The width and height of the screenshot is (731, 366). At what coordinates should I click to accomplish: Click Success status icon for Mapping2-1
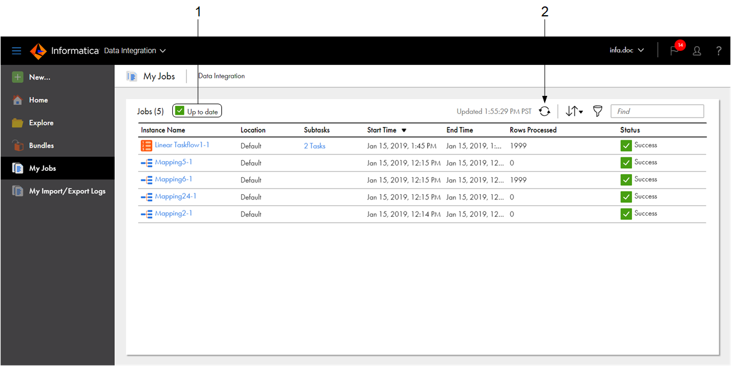(626, 214)
